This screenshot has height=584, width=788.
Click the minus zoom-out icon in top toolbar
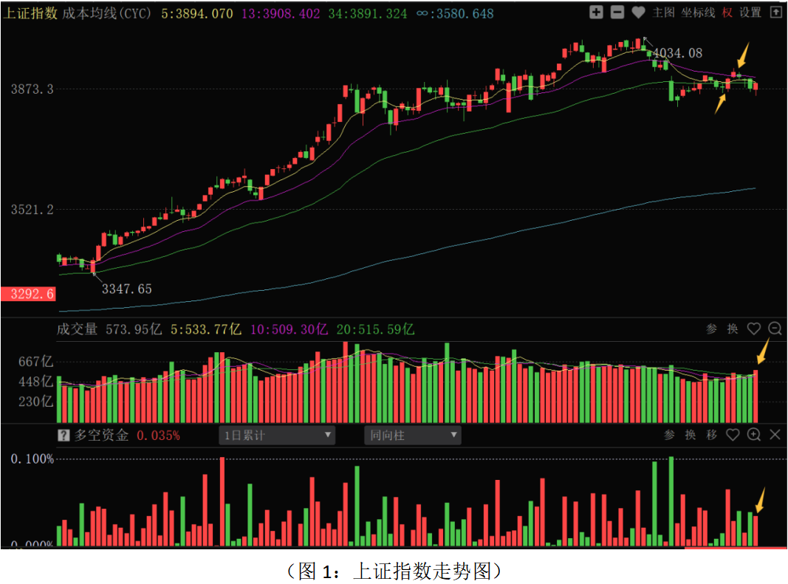click(618, 13)
